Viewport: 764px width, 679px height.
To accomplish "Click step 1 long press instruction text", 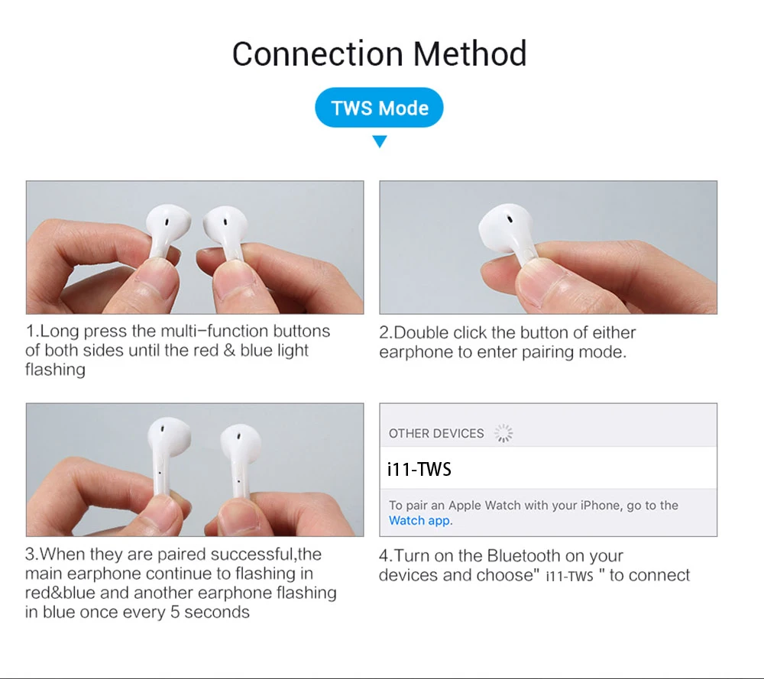I will pyautogui.click(x=177, y=351).
